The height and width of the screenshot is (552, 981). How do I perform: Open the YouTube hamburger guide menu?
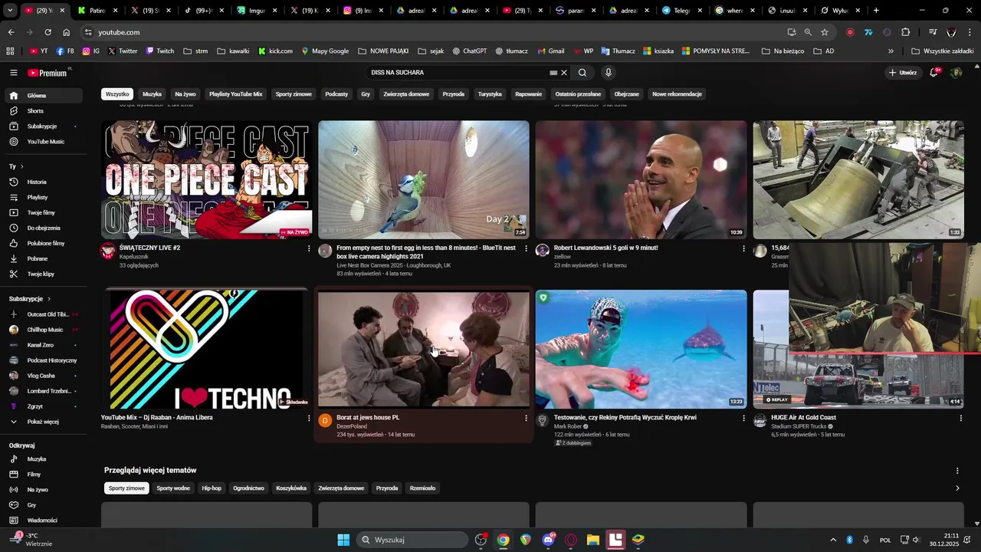13,73
